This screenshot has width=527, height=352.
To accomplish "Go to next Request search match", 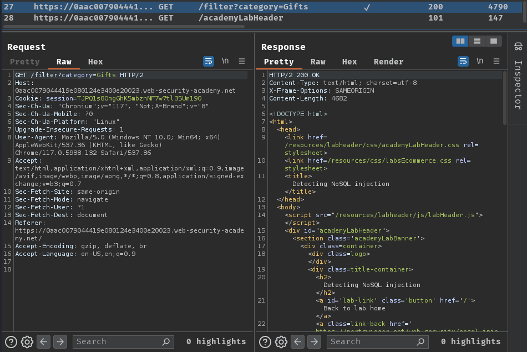I will pos(60,342).
